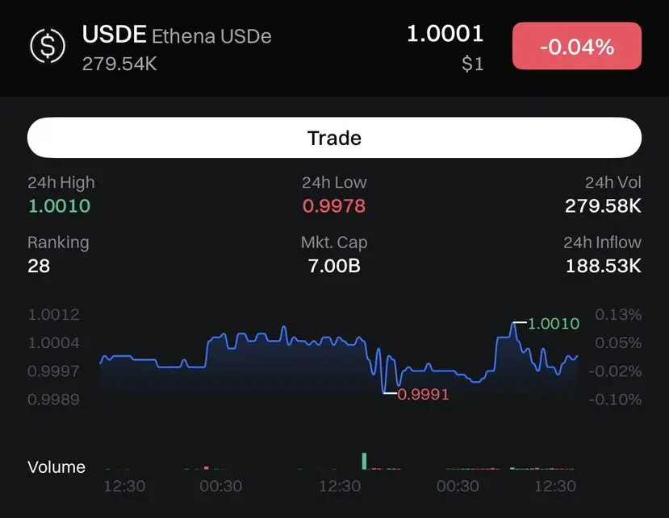The width and height of the screenshot is (669, 518).
Task: Click the USDE dollar coin icon
Action: (x=48, y=46)
